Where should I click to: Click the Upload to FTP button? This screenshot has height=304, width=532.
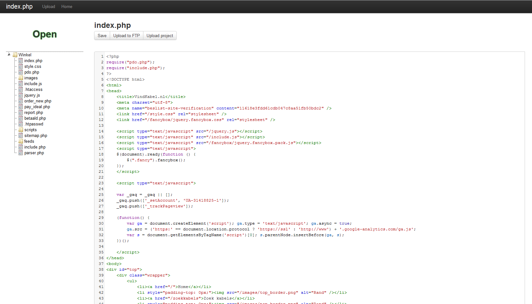click(126, 36)
